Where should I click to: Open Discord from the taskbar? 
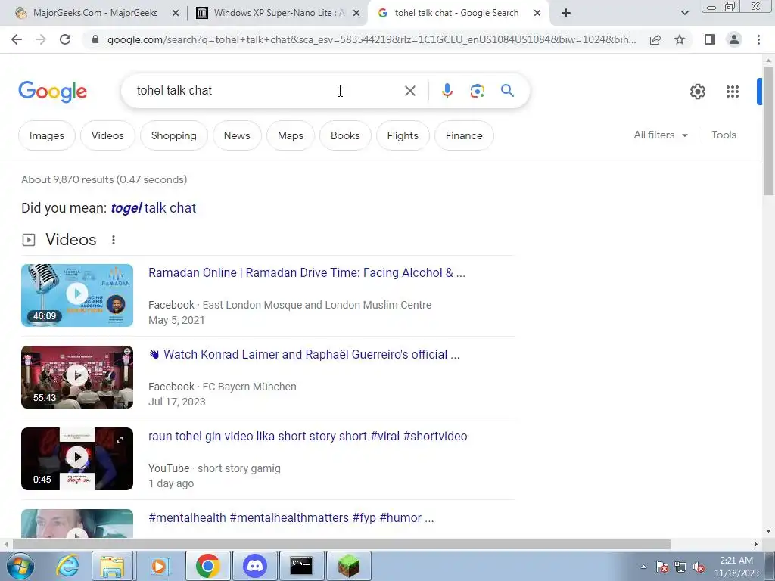click(255, 566)
